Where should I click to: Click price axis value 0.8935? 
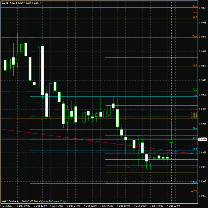click(203, 196)
